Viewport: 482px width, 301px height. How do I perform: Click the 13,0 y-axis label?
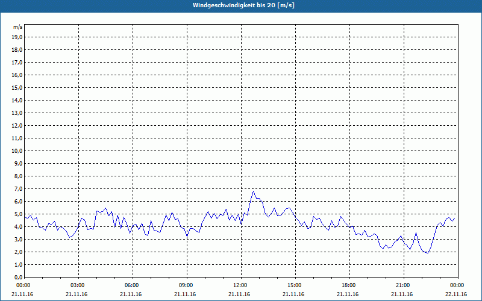pos(17,113)
